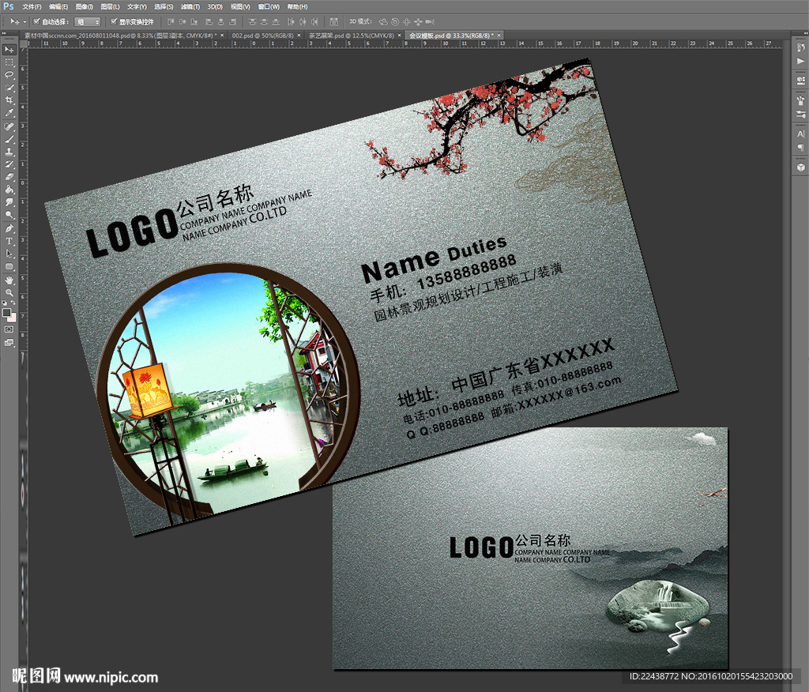This screenshot has width=809, height=692.
Task: Close the 002.psd document tab
Action: point(299,36)
